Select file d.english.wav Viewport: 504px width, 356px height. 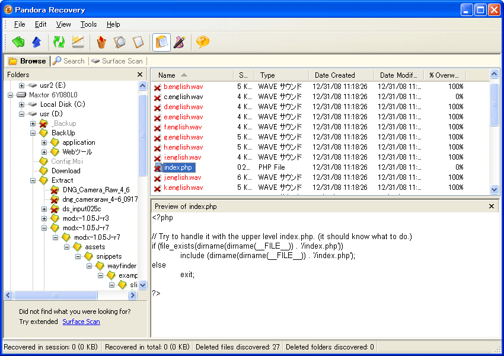pos(183,107)
